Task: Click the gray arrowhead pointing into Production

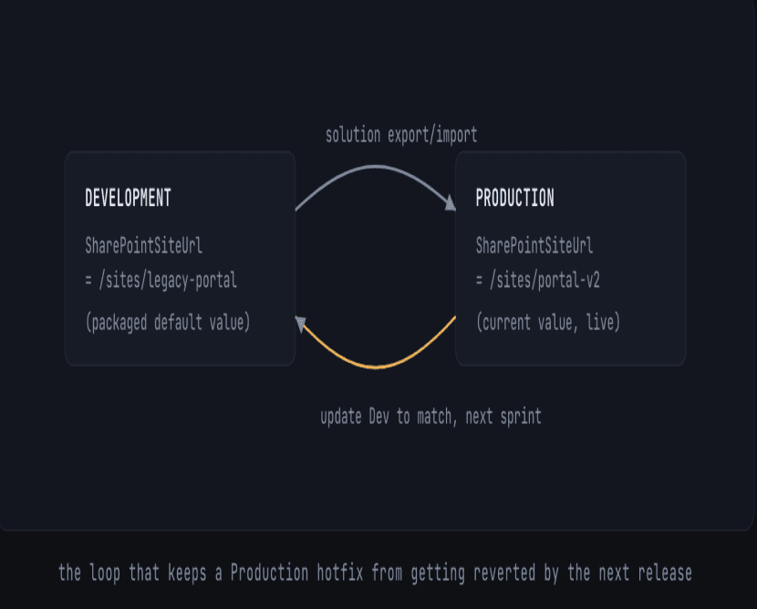Action: (x=451, y=203)
